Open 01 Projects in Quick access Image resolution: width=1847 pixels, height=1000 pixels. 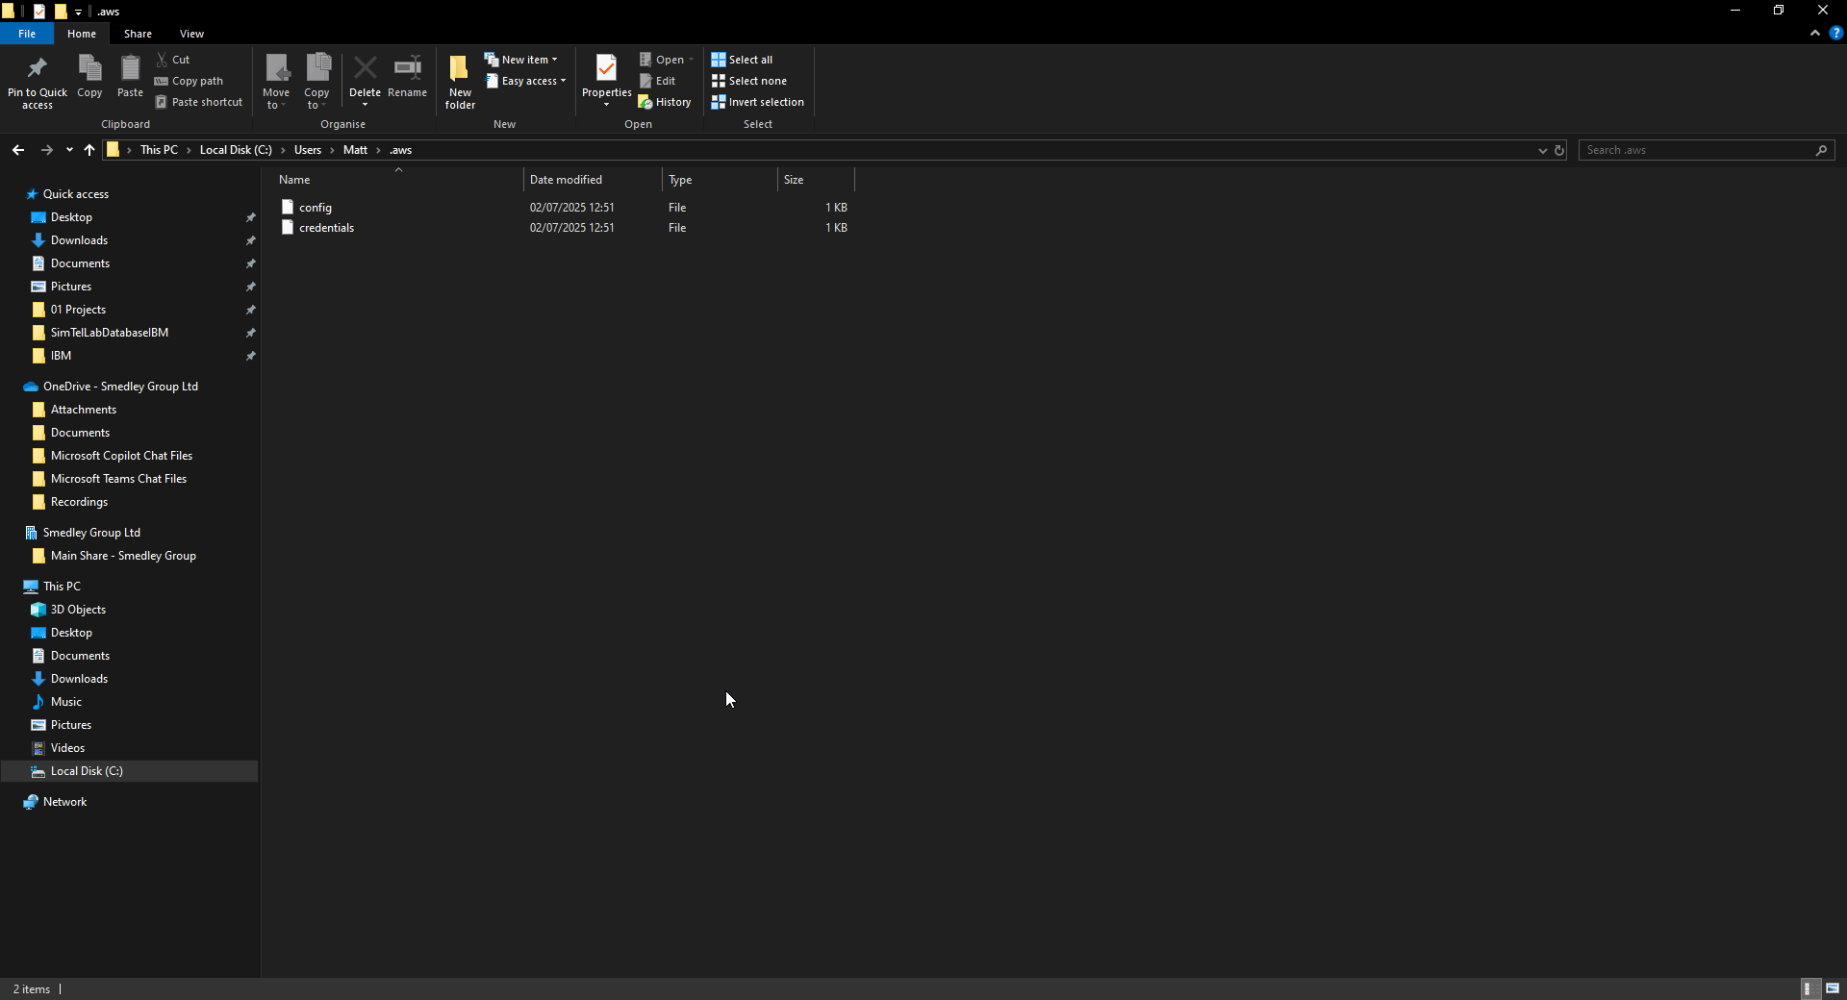(78, 310)
